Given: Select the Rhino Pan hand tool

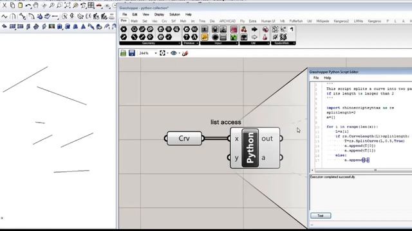Looking at the screenshot, I should click(36, 5).
